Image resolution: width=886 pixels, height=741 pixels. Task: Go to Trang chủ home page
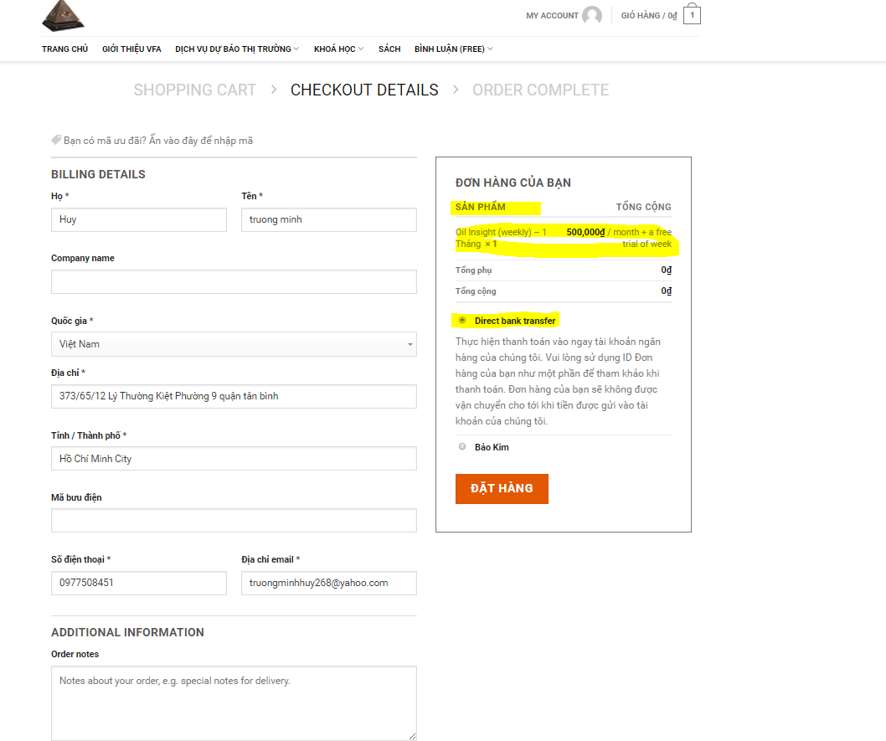[64, 49]
